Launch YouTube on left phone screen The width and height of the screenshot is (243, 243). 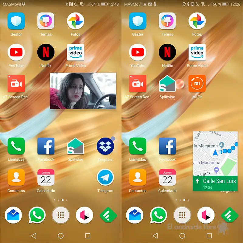pyautogui.click(x=16, y=52)
